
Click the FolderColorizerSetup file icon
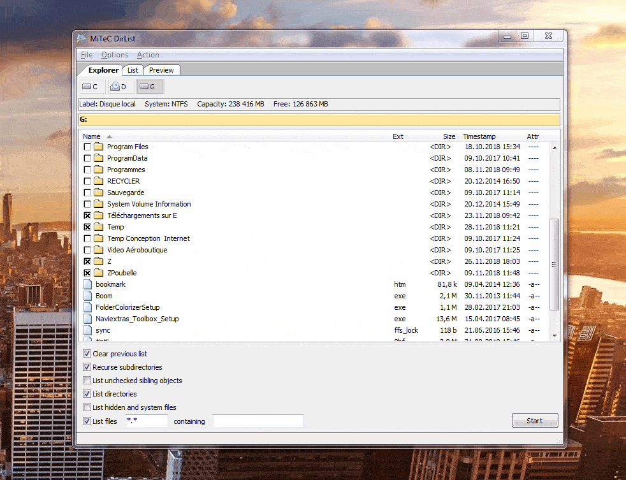click(x=88, y=307)
